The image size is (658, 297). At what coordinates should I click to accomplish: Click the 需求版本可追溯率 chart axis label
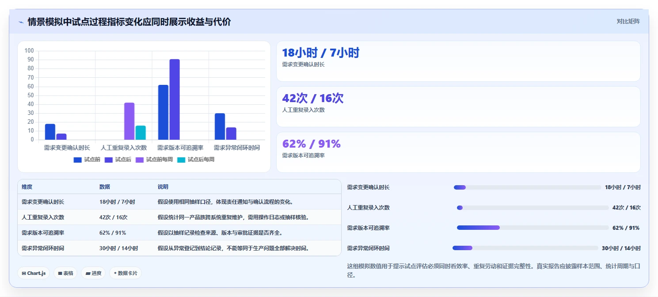[180, 148]
